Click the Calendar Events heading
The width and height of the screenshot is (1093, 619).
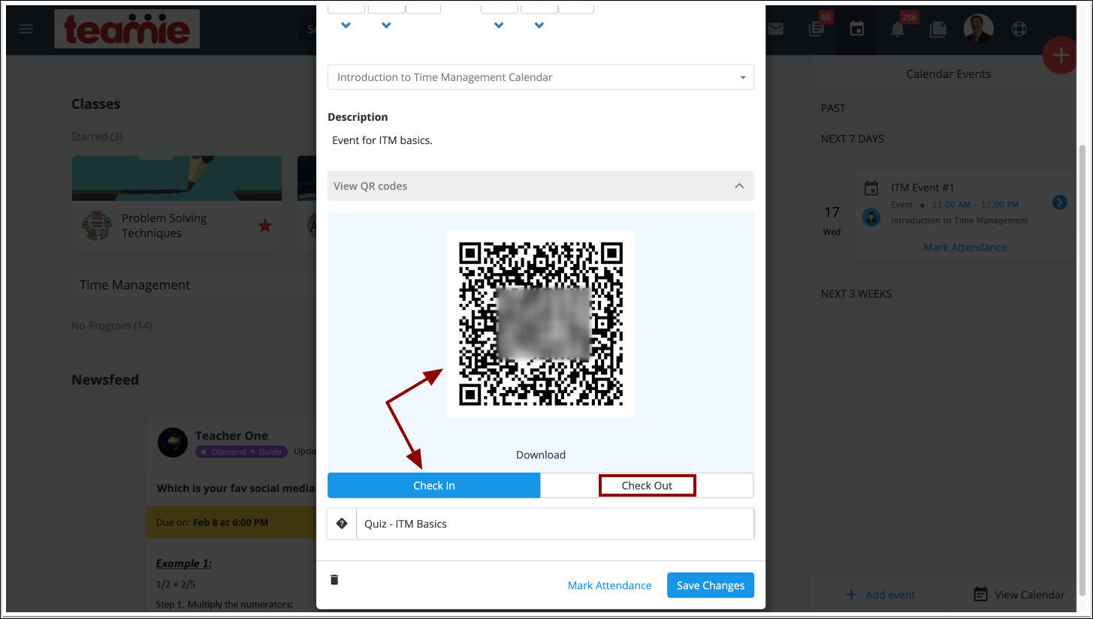pyautogui.click(x=948, y=74)
